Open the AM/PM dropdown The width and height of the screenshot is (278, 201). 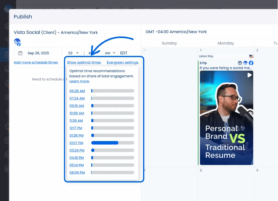click(110, 53)
